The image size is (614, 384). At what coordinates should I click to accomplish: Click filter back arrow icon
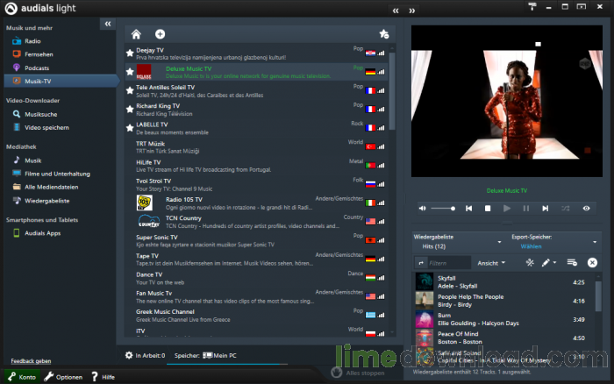pyautogui.click(x=421, y=263)
